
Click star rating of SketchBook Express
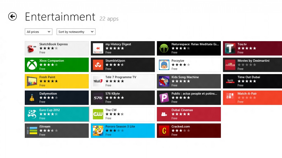click(x=48, y=48)
